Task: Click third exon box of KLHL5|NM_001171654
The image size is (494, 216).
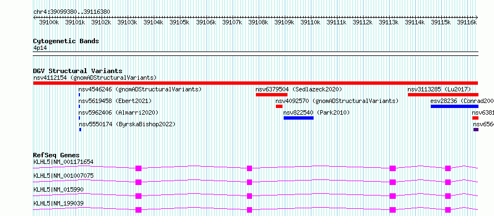Action: (392, 168)
